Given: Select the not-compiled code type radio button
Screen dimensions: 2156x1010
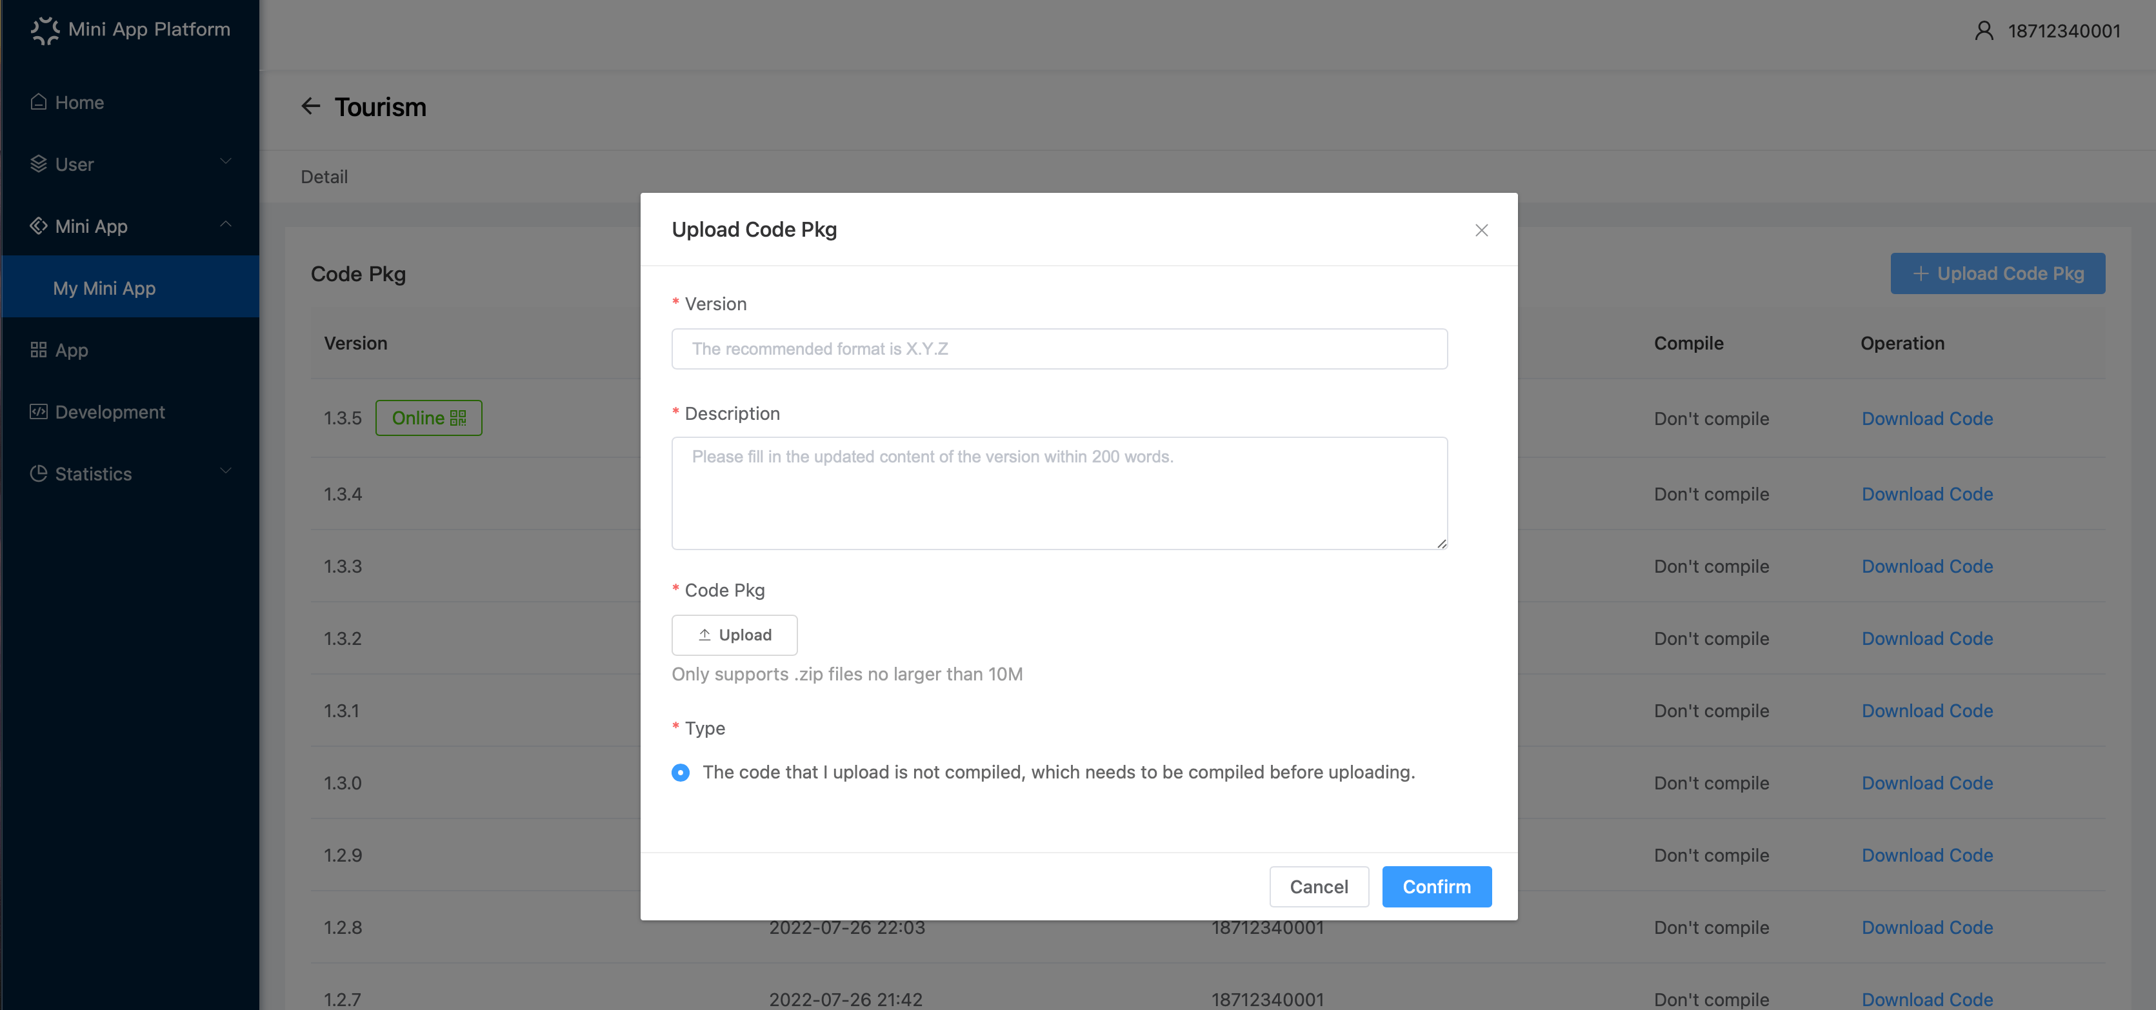Looking at the screenshot, I should [x=681, y=773].
